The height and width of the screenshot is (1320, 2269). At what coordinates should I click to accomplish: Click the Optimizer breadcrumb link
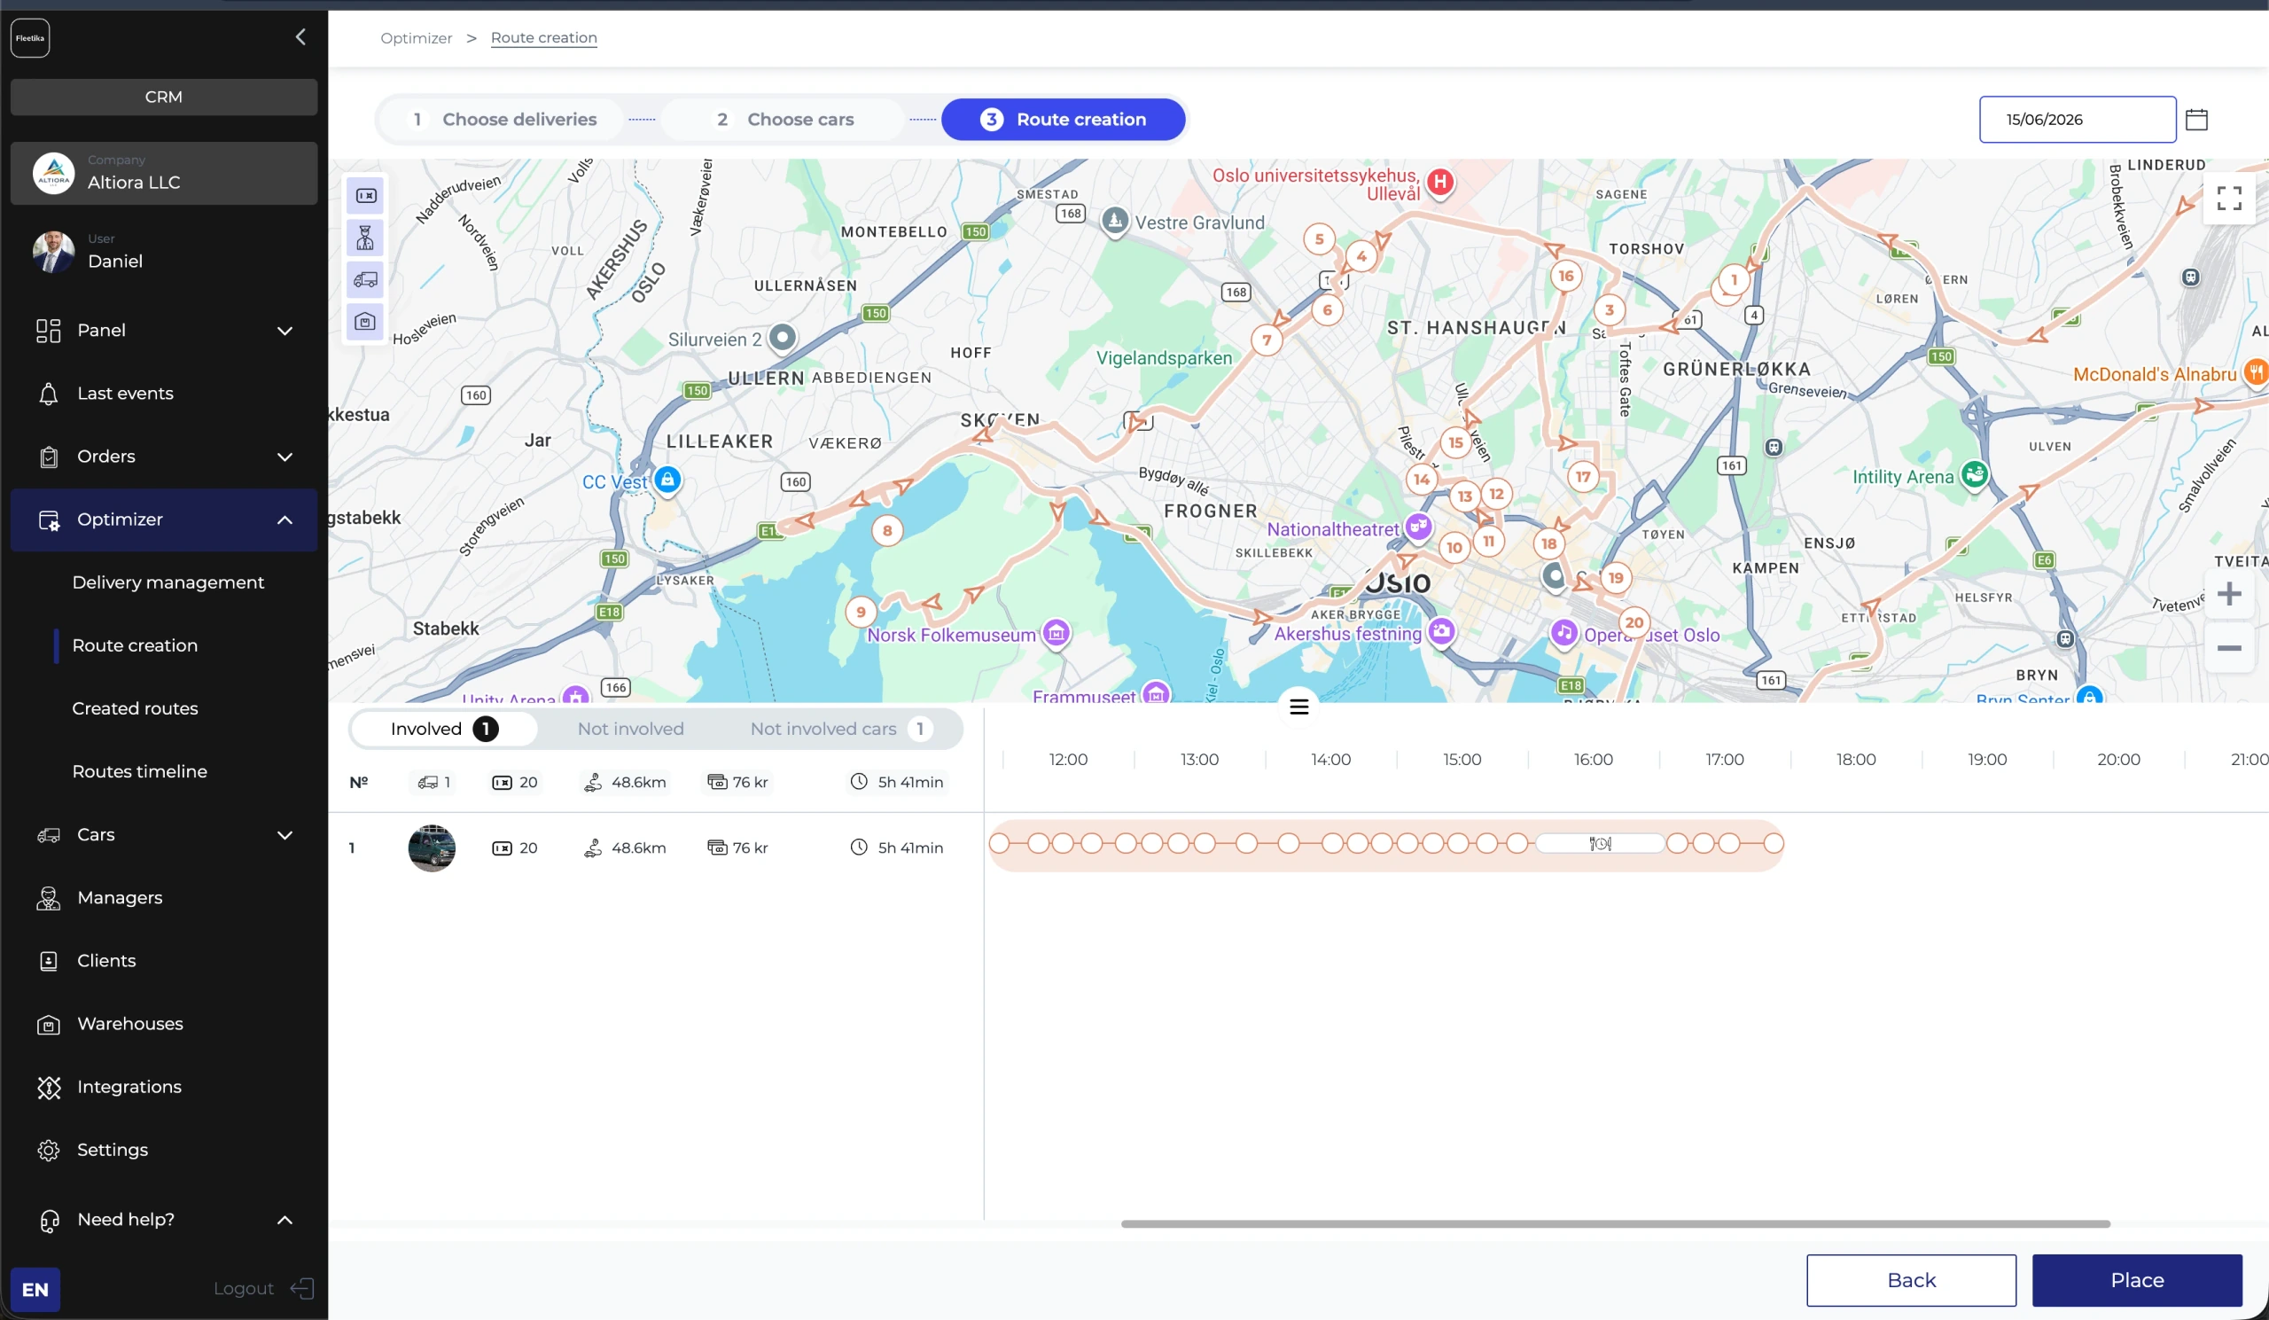(x=416, y=38)
